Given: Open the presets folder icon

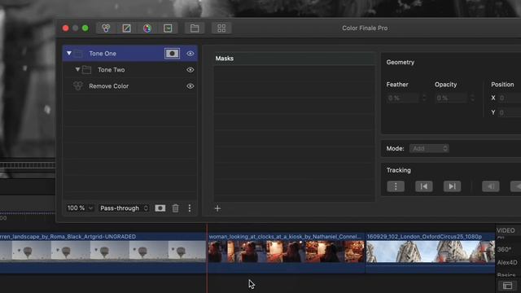Looking at the screenshot, I should click(x=195, y=28).
